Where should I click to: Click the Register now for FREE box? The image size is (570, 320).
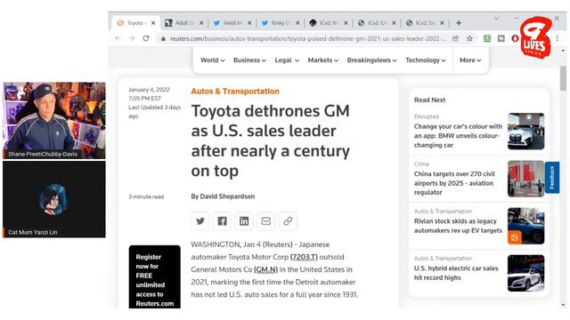point(154,277)
